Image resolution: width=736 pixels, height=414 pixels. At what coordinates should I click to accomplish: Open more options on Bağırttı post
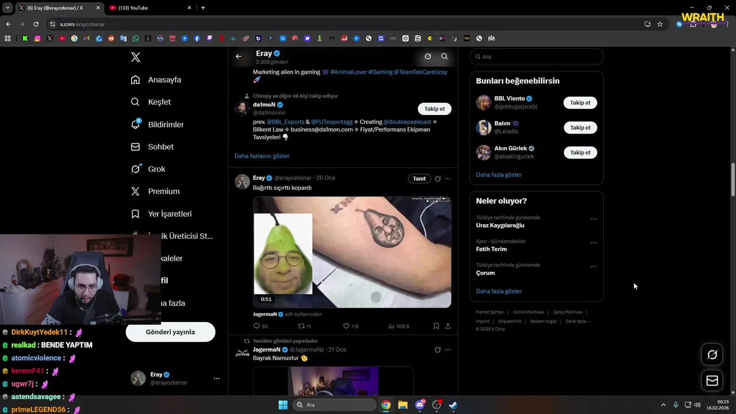[x=448, y=179]
